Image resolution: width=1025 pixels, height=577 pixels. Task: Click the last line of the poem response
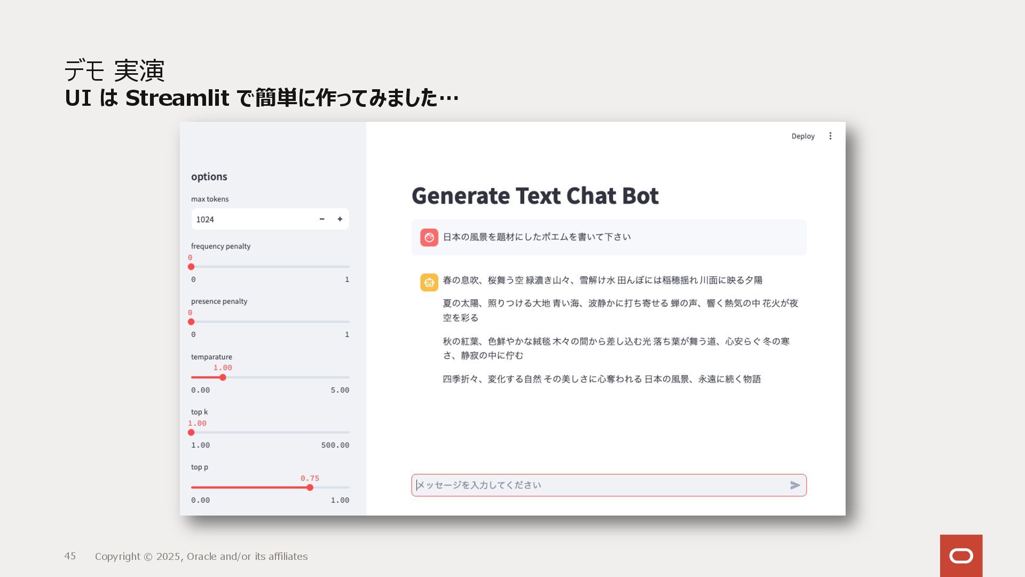[602, 379]
